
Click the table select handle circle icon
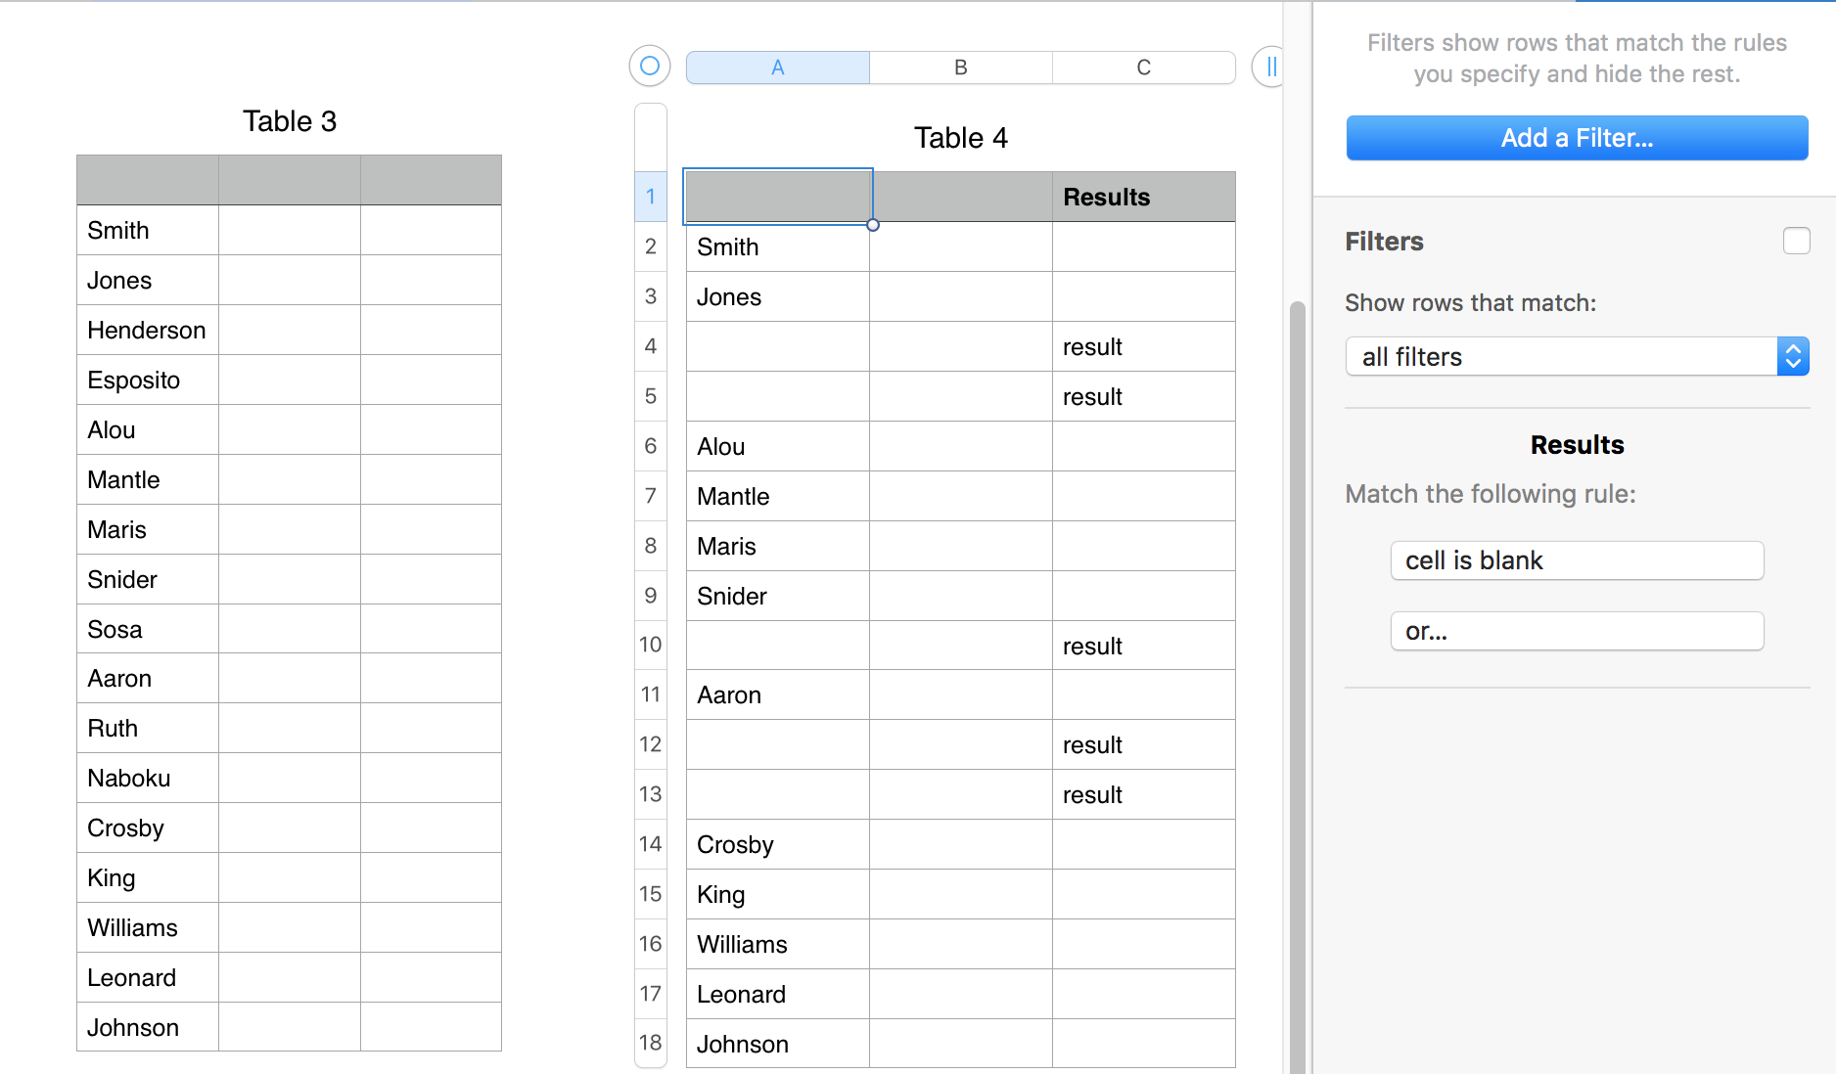[x=650, y=67]
